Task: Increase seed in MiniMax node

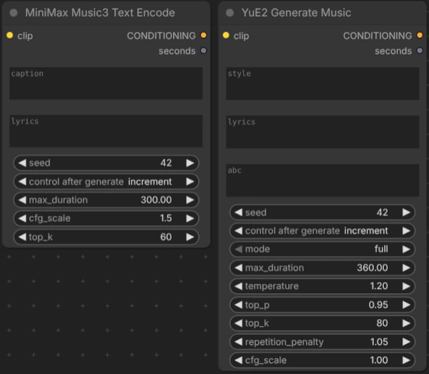Action: [190, 163]
